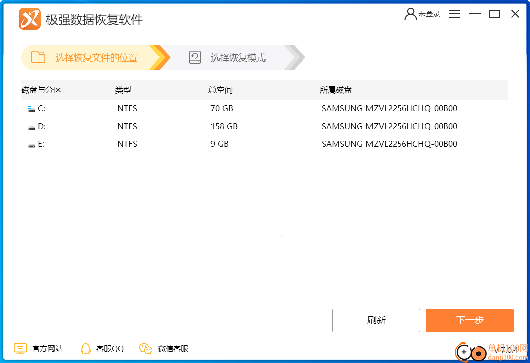The height and width of the screenshot is (363, 530).
Task: Minimize the window
Action: 475,14
